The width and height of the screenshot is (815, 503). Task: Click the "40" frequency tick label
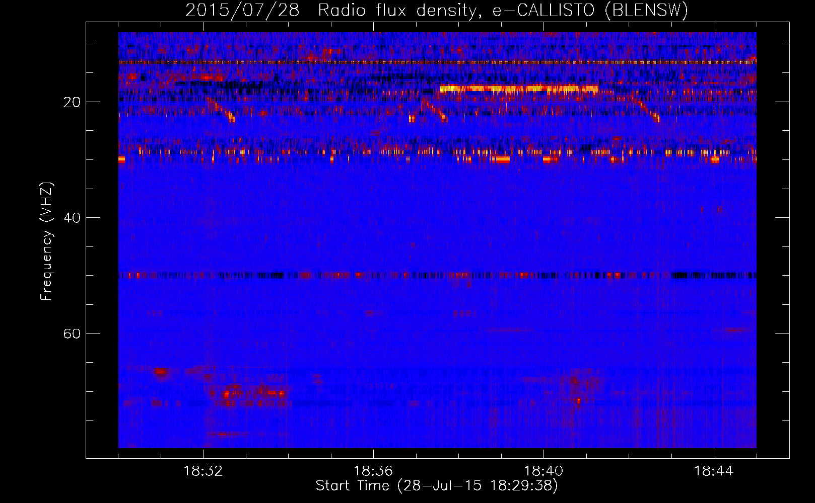point(72,218)
